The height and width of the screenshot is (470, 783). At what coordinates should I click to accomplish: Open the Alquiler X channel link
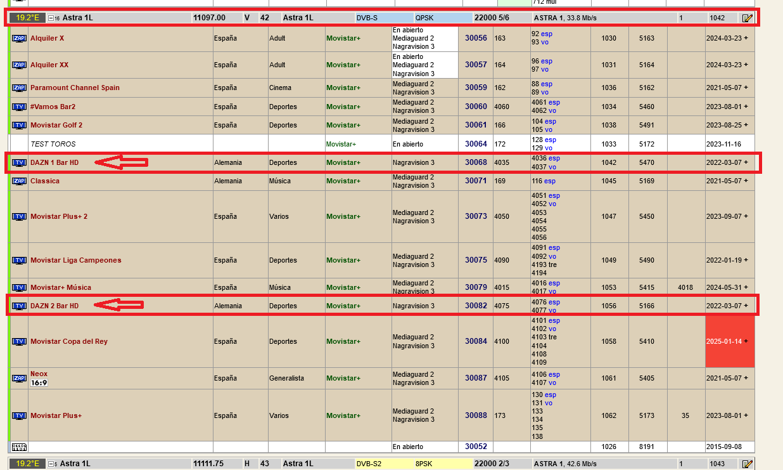click(x=47, y=38)
